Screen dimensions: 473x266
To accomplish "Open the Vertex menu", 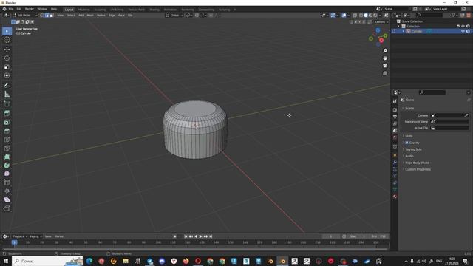I will coord(101,15).
